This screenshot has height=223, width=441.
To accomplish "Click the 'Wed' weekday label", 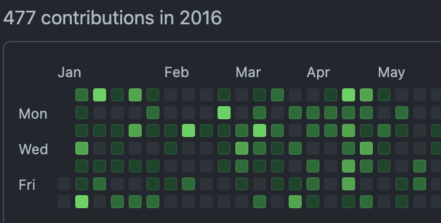I will point(33,149).
